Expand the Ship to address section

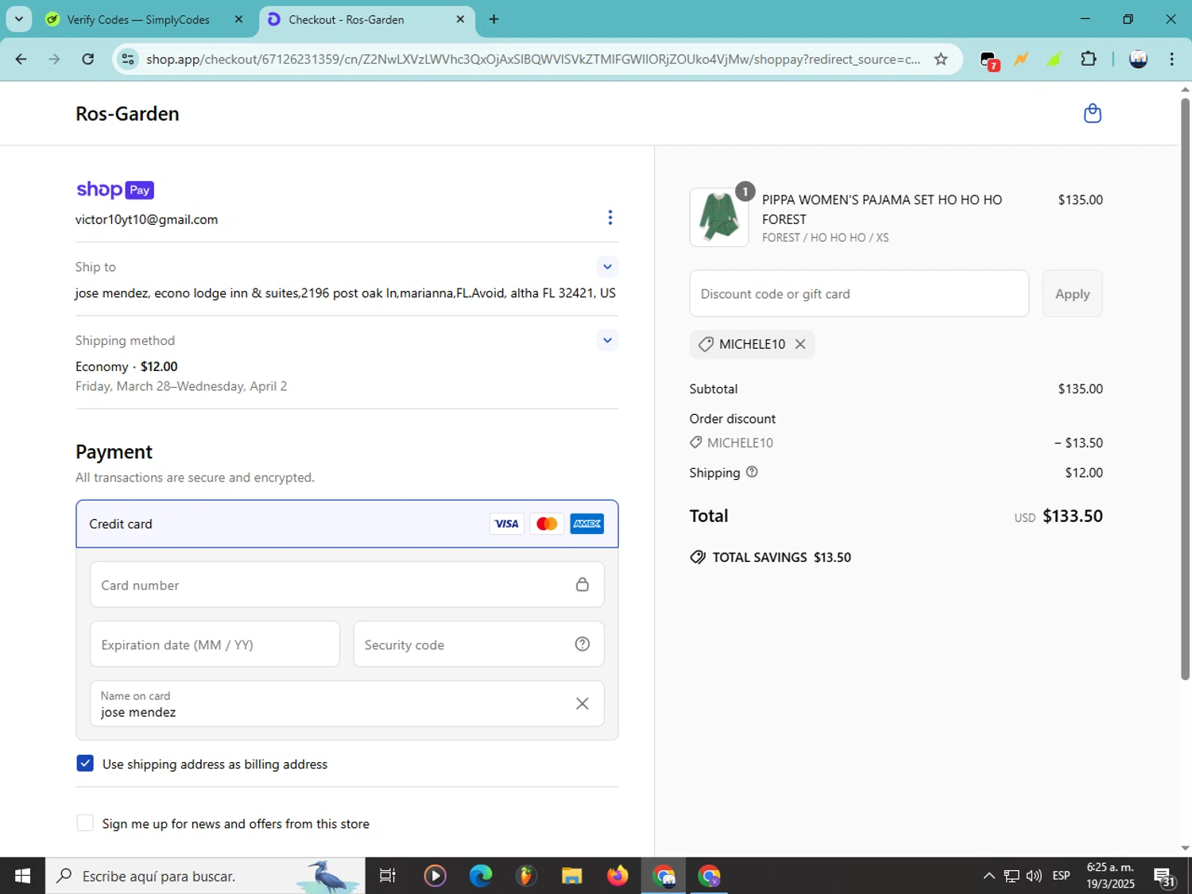click(x=607, y=267)
